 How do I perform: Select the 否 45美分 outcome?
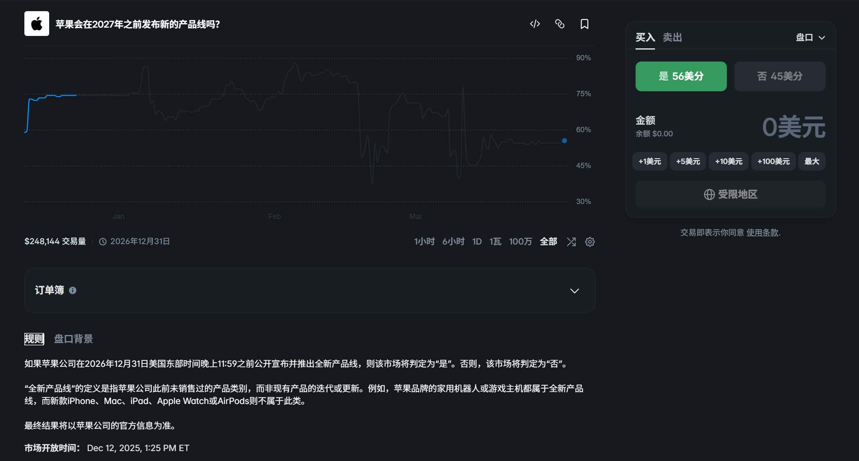[x=779, y=76]
